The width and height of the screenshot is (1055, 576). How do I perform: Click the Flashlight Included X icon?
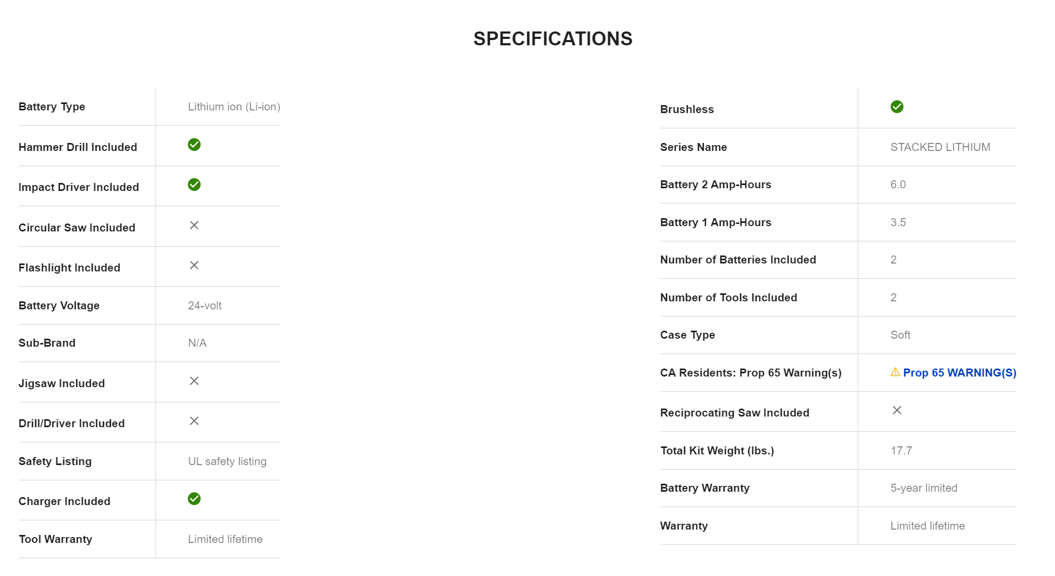(194, 265)
